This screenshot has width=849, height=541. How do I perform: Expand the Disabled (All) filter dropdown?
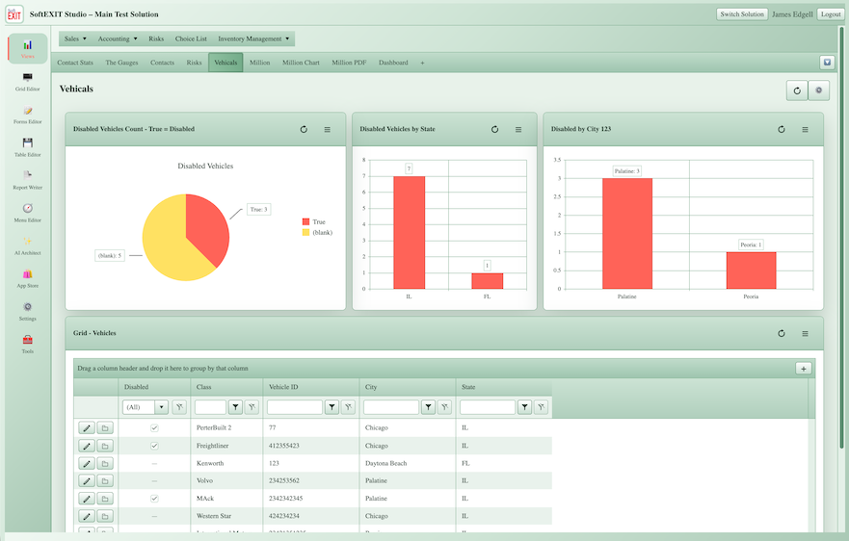point(161,407)
